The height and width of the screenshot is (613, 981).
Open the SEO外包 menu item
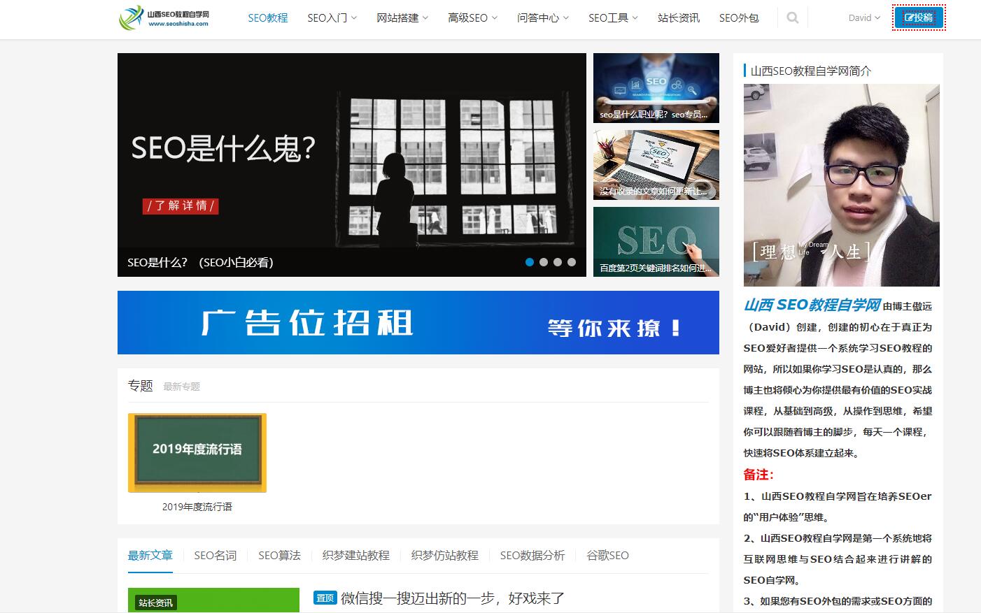click(x=739, y=18)
